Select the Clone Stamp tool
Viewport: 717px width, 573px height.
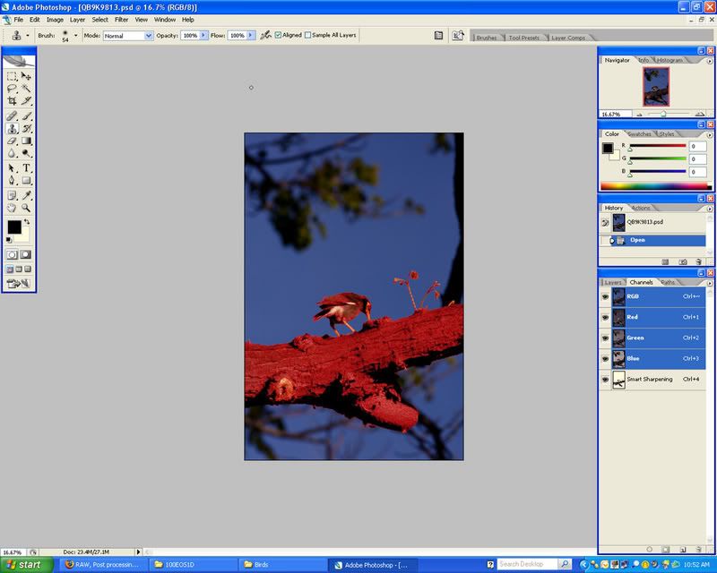pos(11,127)
